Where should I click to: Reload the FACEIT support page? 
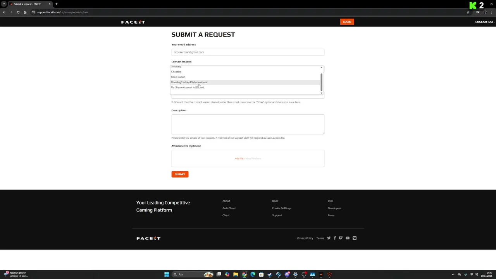click(x=18, y=12)
